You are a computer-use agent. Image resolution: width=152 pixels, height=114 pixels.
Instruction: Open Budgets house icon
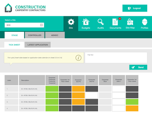coord(86,22)
